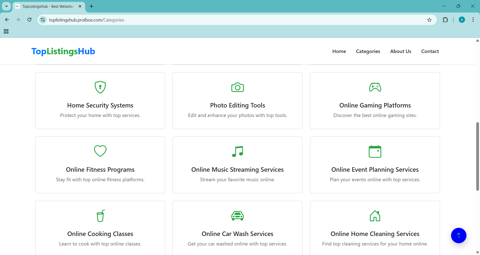Click the music note icon

[237, 151]
